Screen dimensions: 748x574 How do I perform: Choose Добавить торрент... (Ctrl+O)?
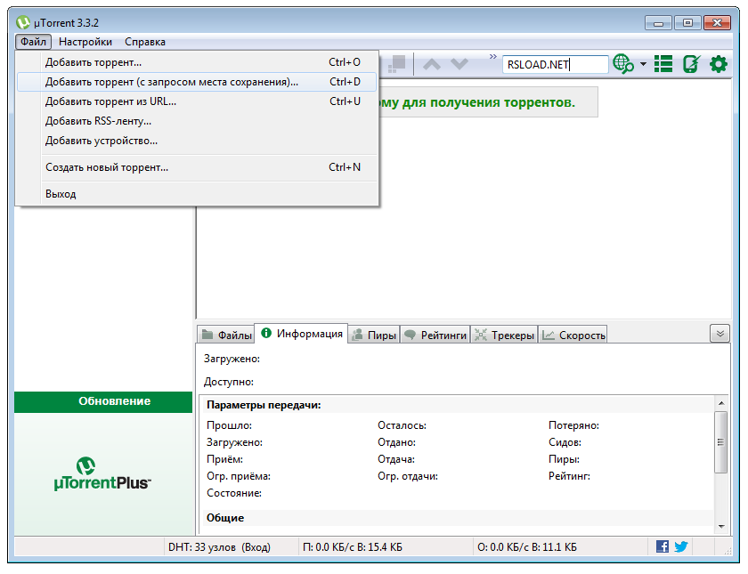point(197,62)
